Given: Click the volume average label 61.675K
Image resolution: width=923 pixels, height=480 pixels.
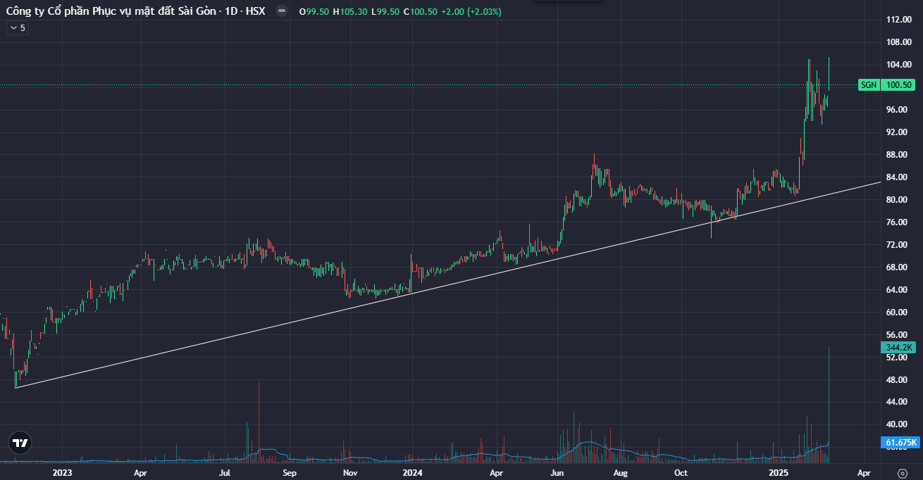Looking at the screenshot, I should [901, 443].
